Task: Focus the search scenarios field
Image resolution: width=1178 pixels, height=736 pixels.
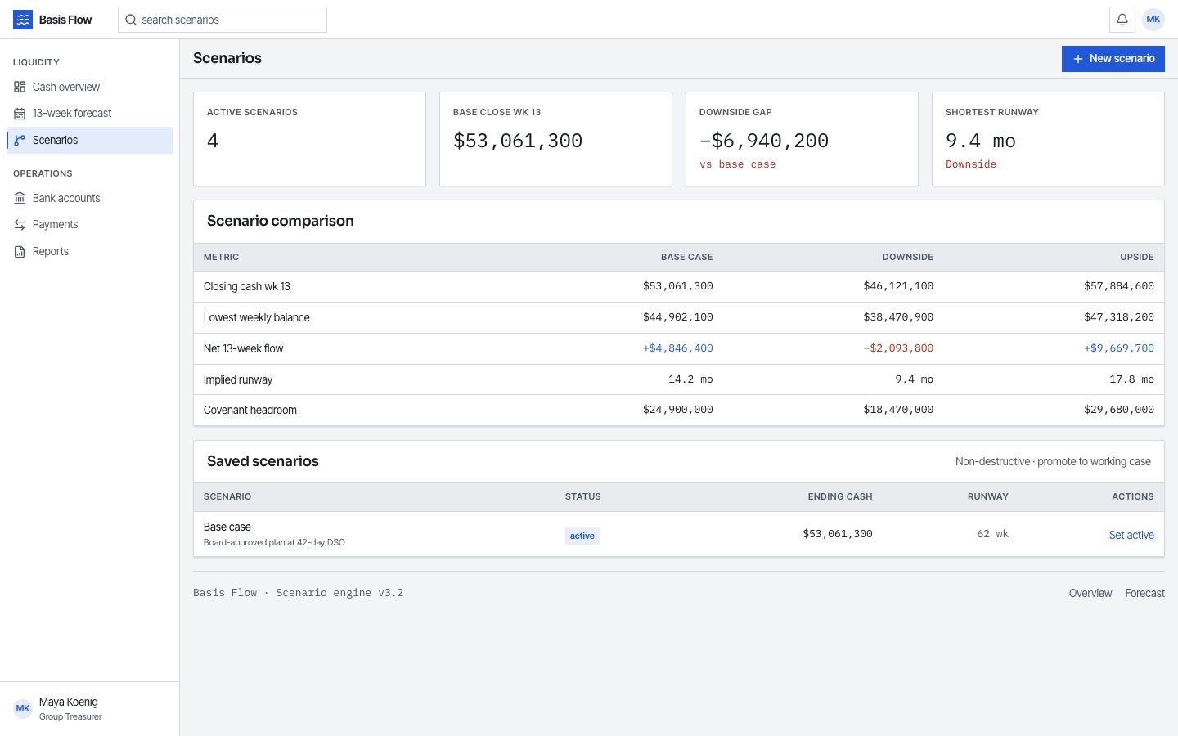Action: 223,20
